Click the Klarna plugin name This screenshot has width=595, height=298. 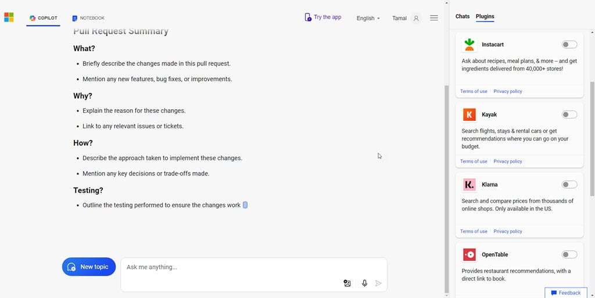489,185
